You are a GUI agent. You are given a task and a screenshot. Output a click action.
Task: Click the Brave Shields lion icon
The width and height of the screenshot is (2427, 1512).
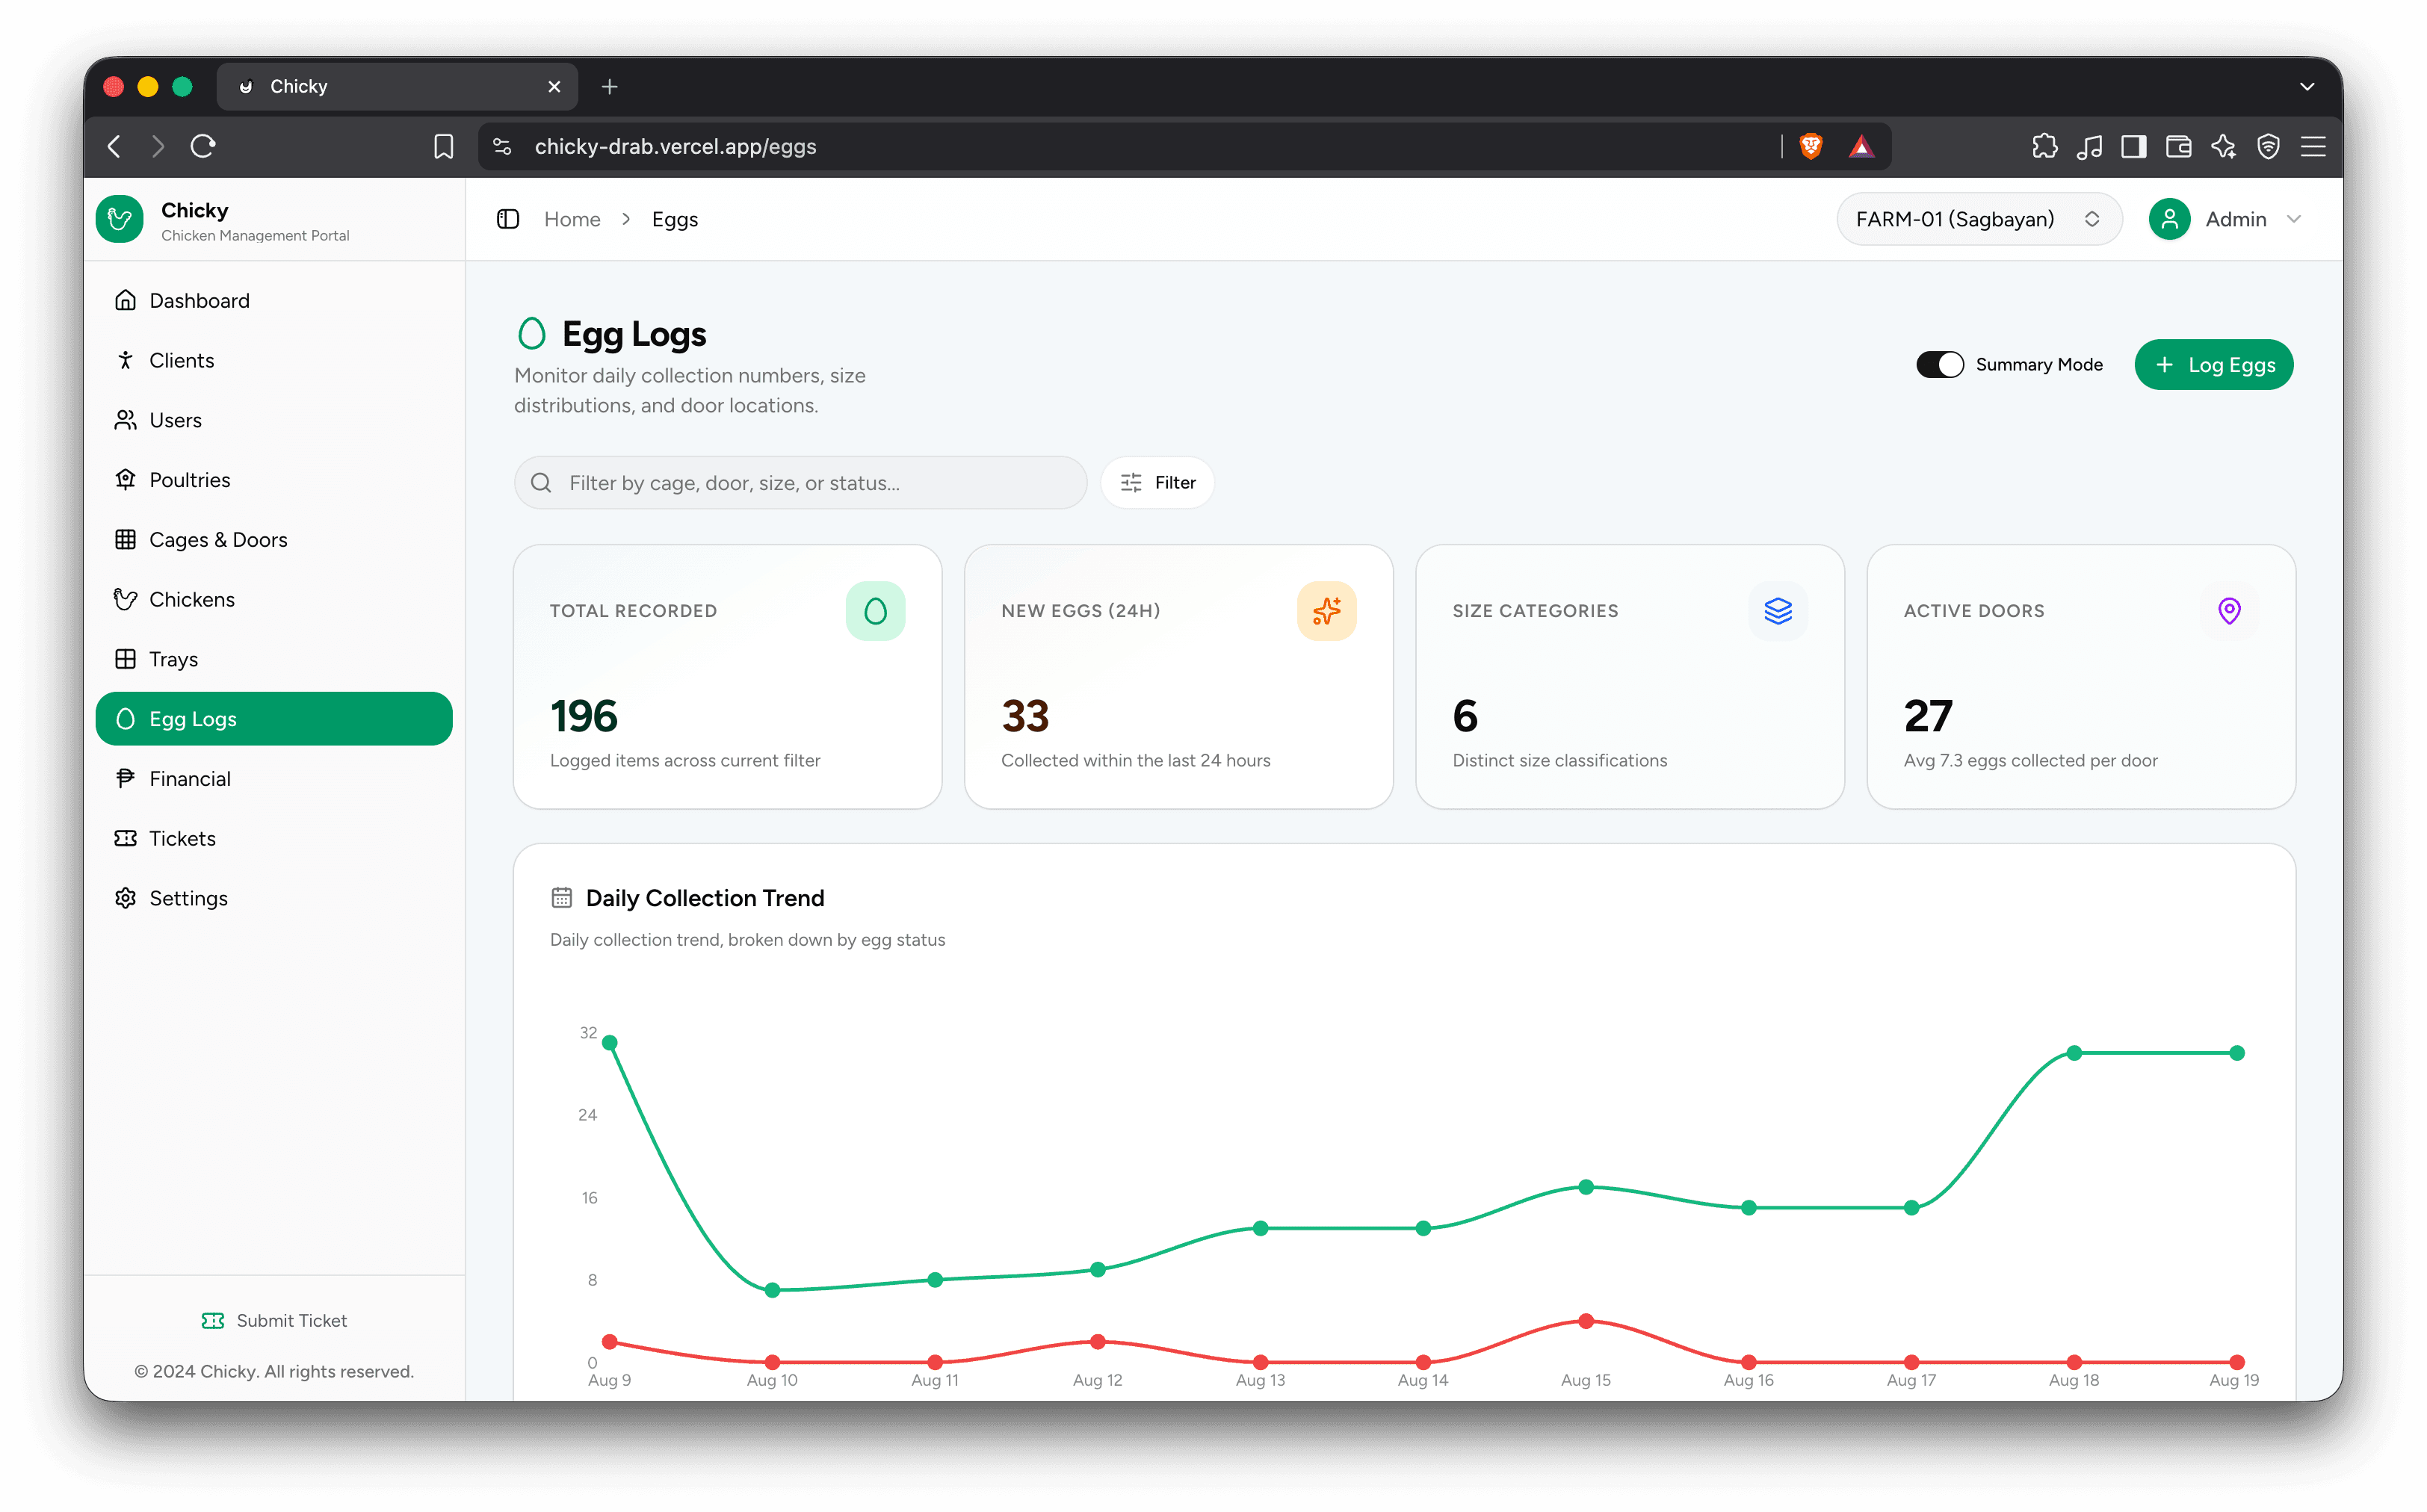[x=1811, y=146]
